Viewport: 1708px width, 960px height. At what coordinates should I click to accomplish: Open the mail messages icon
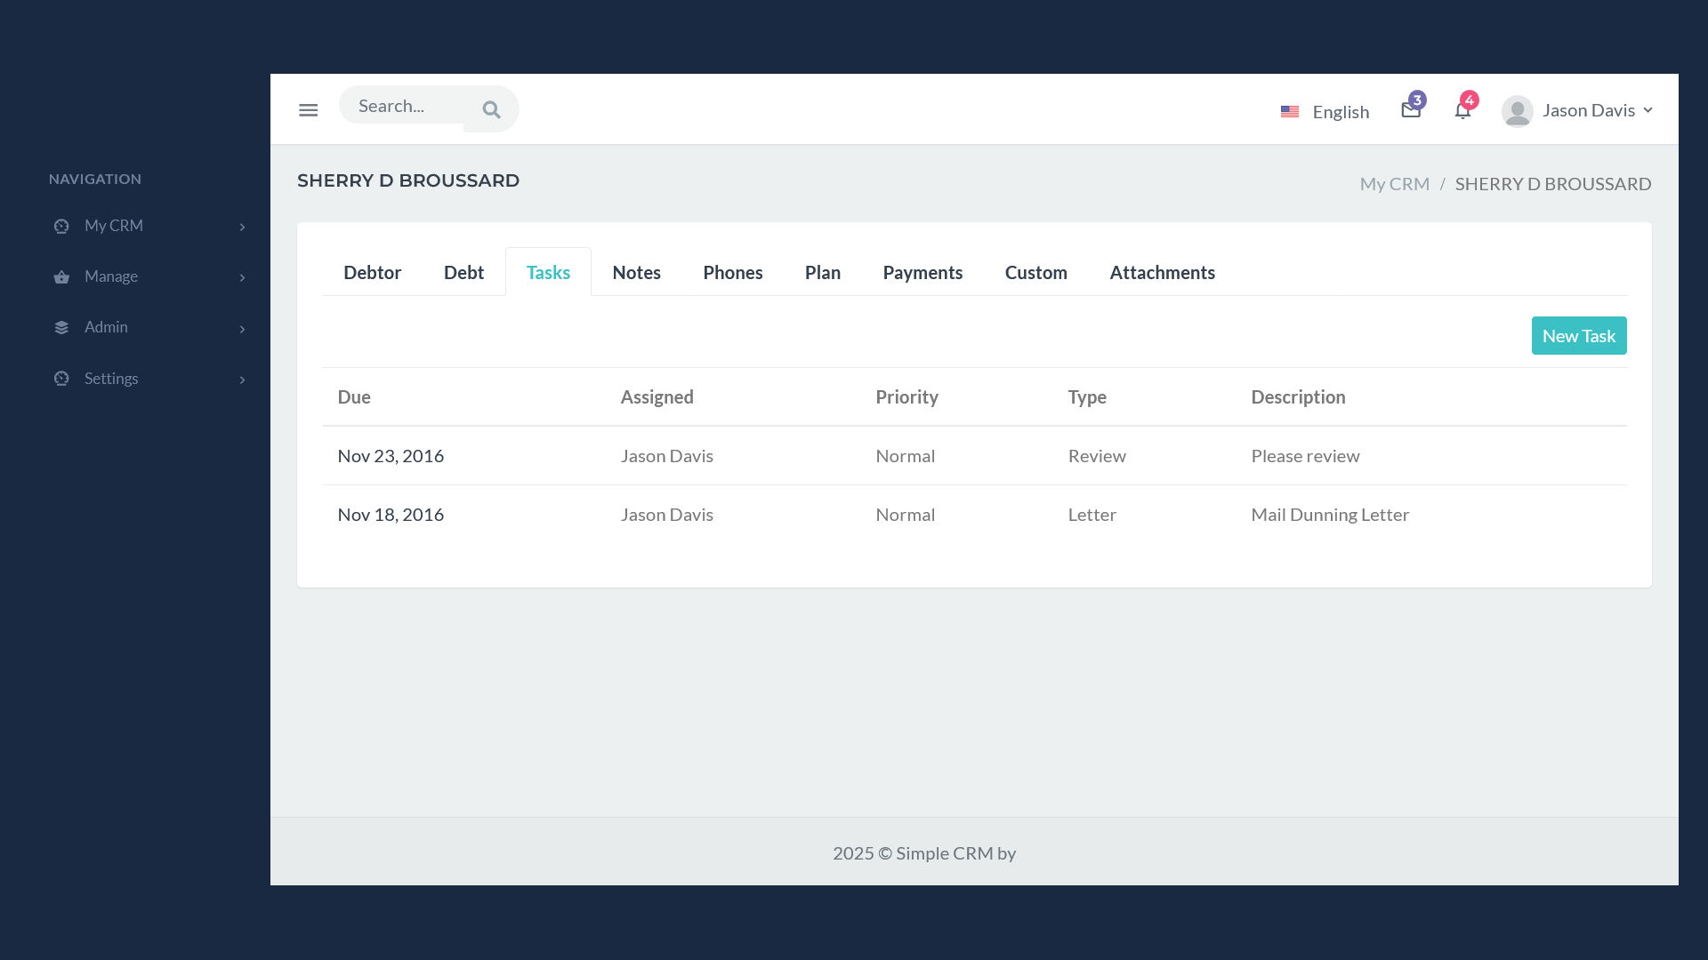click(1410, 110)
